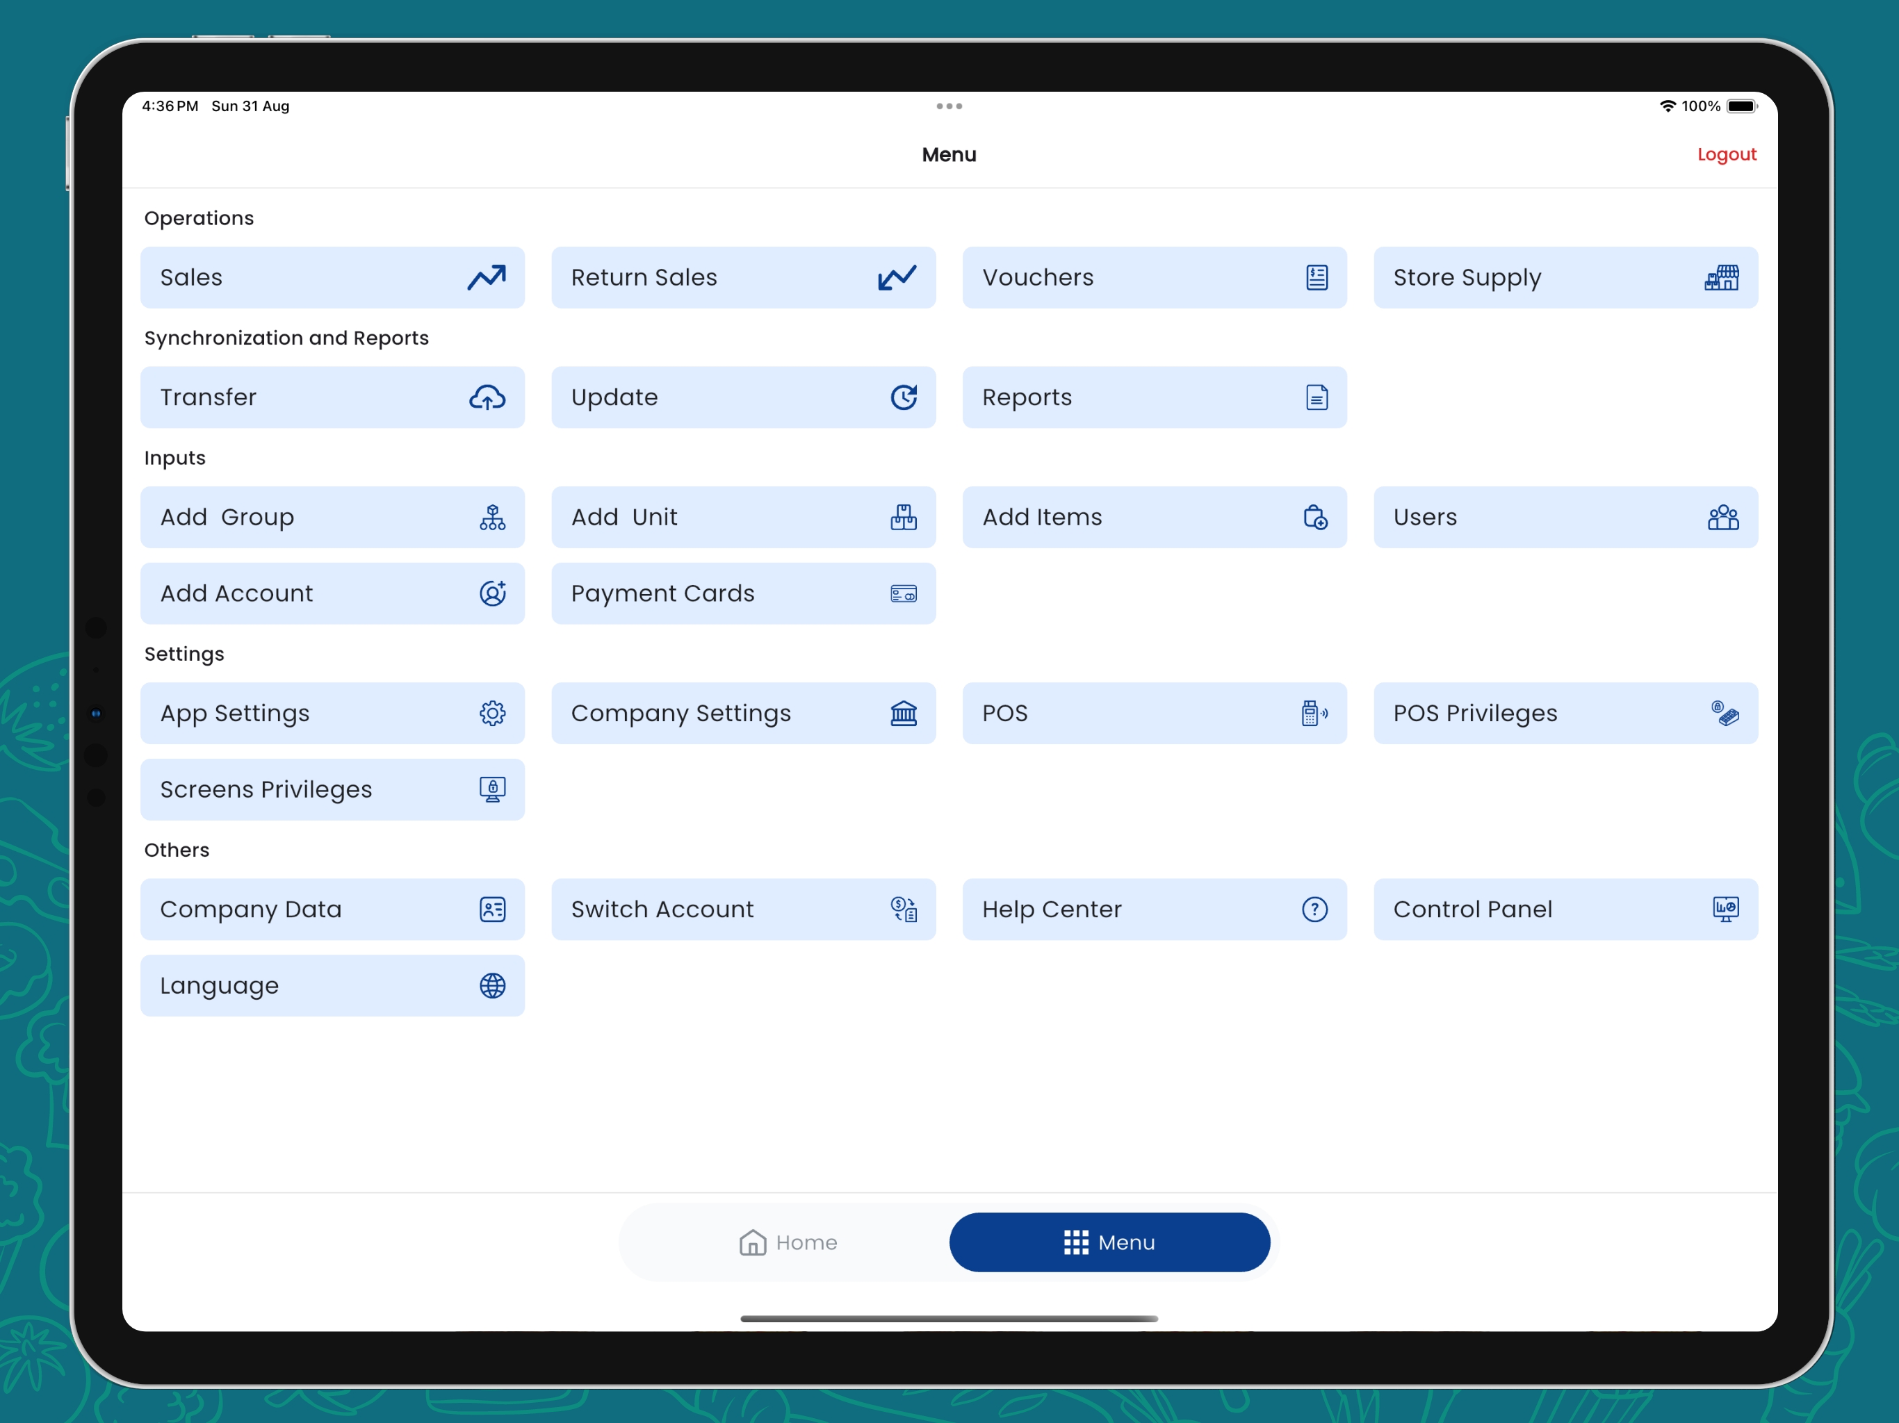Tap the battery indicator in status bar

(1742, 106)
